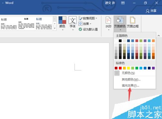The height and width of the screenshot is (119, 162).
Task: Pick the theme aqua color swatch
Action: tap(149, 41)
